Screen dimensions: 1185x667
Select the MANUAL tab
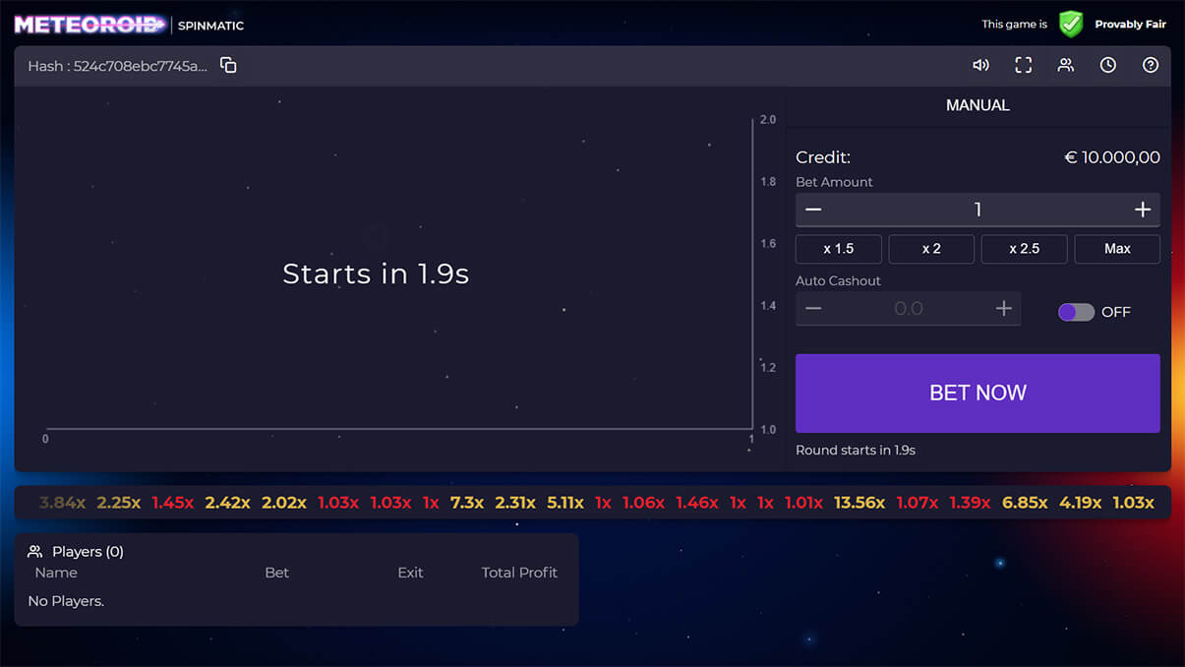(x=978, y=105)
